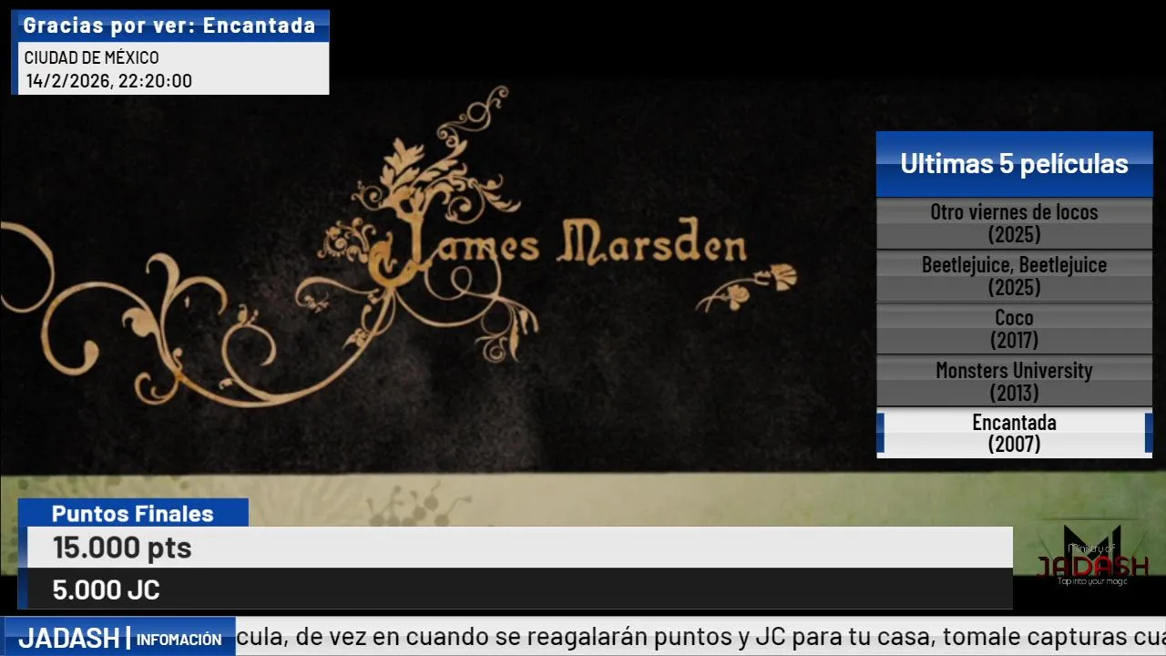The height and width of the screenshot is (656, 1166).
Task: Click the 'CIUDAD DE MÉXICO' location text
Action: [x=91, y=57]
